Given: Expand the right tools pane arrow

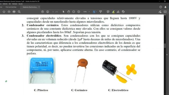Looking at the screenshot, I should 167,55.
